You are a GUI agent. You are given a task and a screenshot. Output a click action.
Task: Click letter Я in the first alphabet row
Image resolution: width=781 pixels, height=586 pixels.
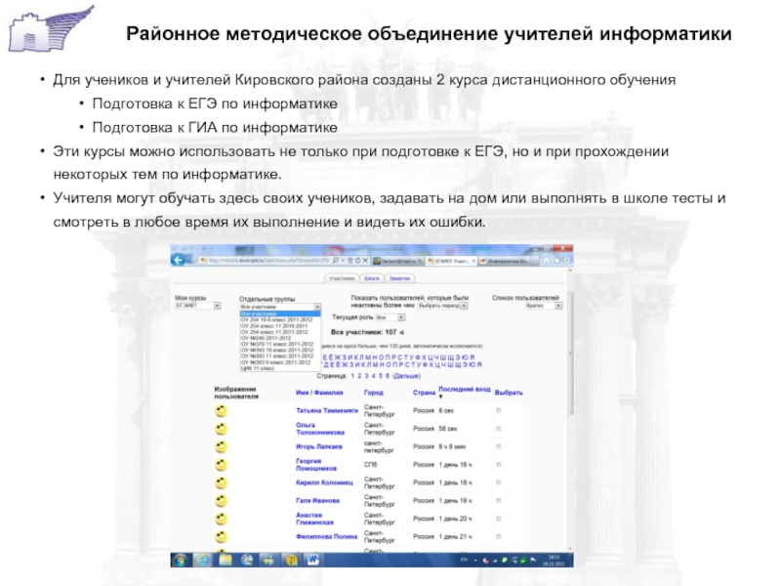473,357
